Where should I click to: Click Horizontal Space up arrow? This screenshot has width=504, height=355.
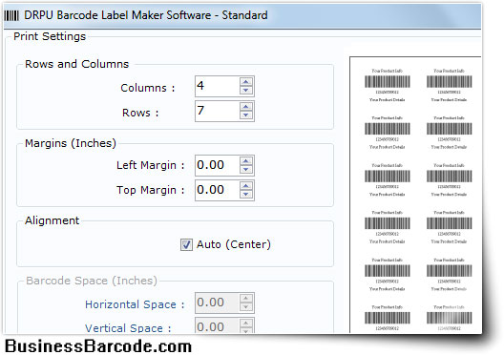click(x=246, y=298)
